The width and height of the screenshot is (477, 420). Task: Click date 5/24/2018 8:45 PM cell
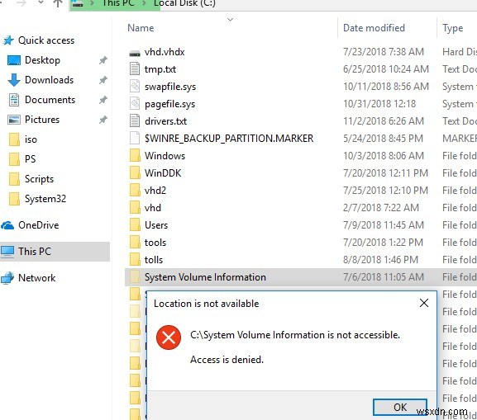click(383, 139)
